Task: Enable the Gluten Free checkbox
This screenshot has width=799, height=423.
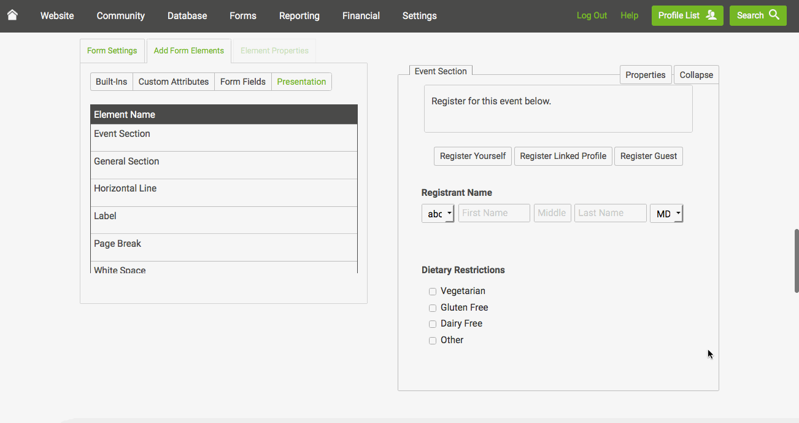Action: point(433,308)
